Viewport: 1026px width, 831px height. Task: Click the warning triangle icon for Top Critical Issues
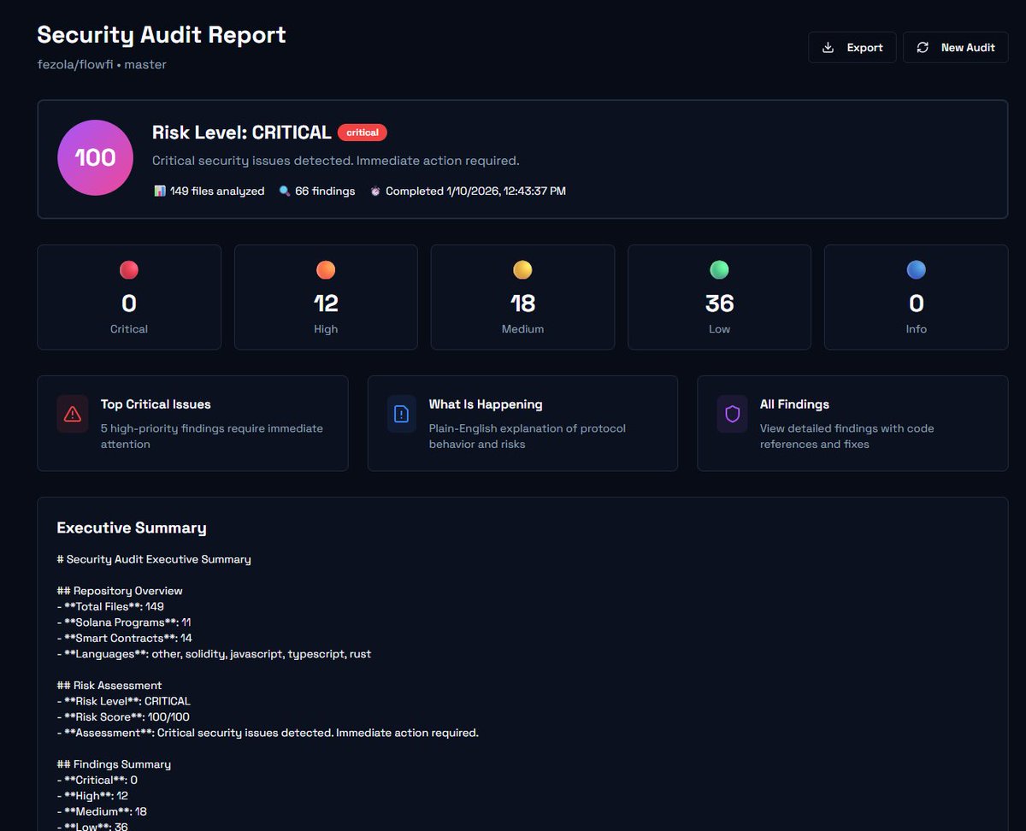(73, 414)
